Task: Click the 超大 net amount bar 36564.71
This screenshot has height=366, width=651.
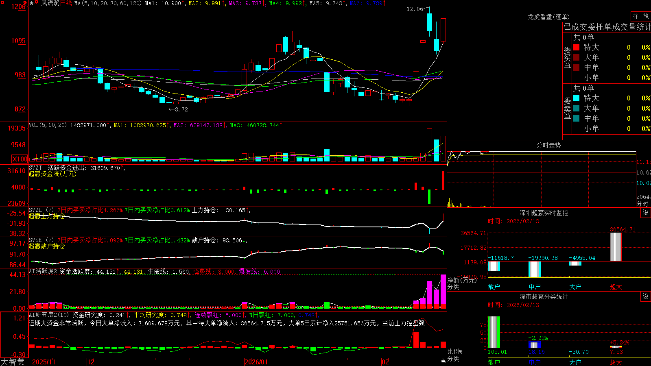Action: (x=616, y=247)
